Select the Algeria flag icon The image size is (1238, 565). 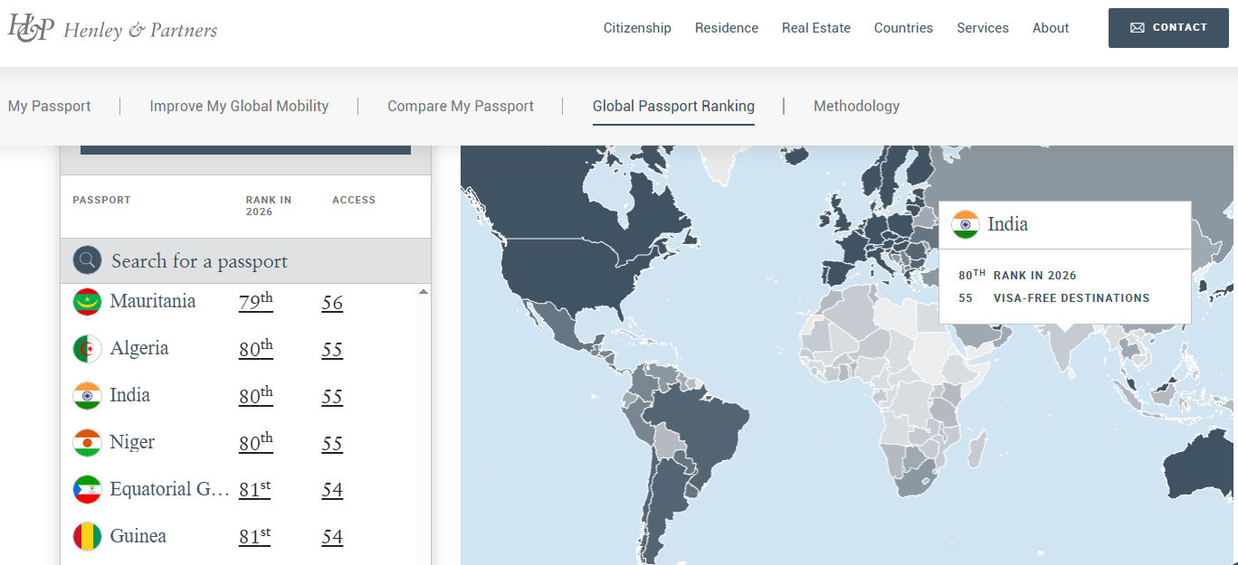pyautogui.click(x=87, y=349)
